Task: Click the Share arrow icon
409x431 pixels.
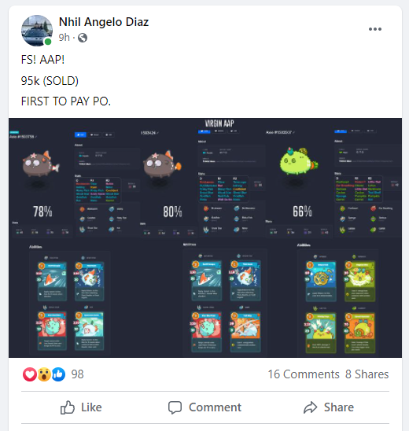Action: (311, 407)
